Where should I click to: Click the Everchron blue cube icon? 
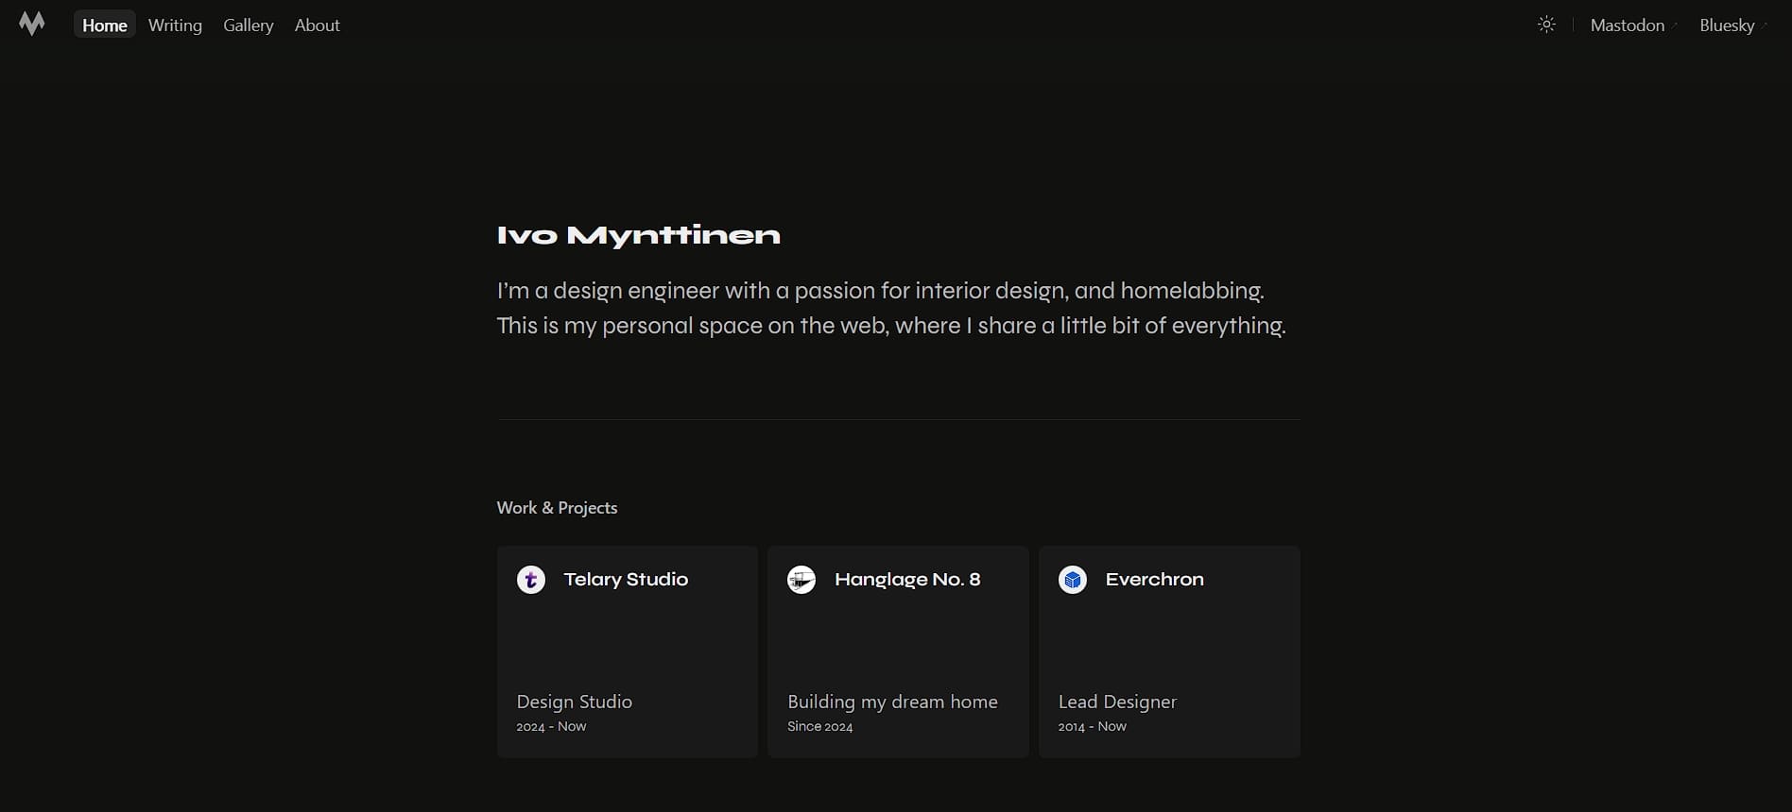tap(1073, 580)
